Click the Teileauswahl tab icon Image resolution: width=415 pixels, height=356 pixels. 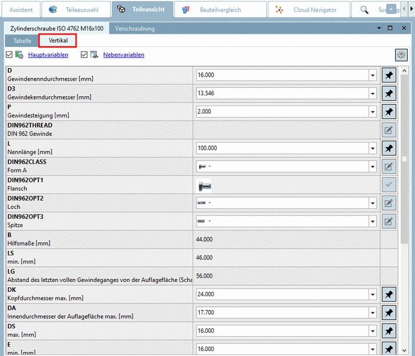pyautogui.click(x=53, y=9)
